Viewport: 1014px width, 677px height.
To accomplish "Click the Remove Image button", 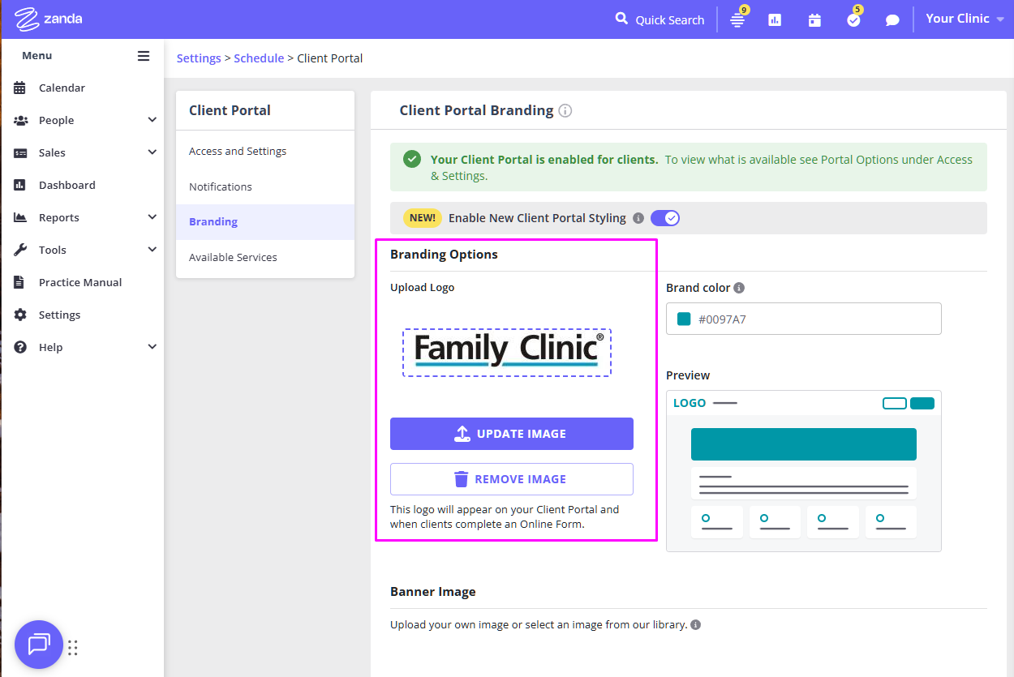I will click(511, 479).
